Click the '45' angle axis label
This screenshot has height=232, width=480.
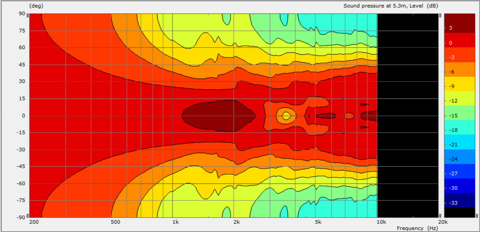coord(22,65)
